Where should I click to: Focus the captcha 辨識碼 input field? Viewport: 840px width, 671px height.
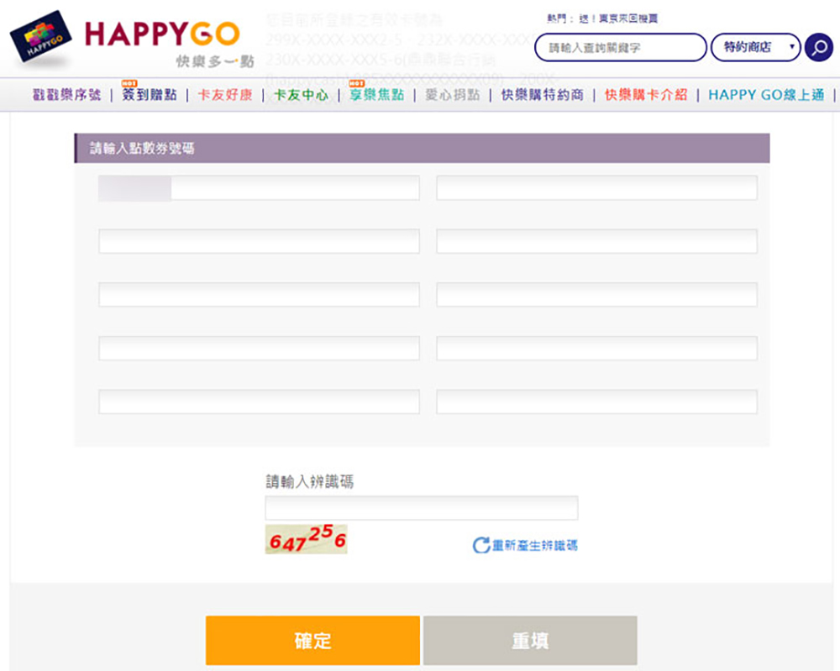point(422,508)
